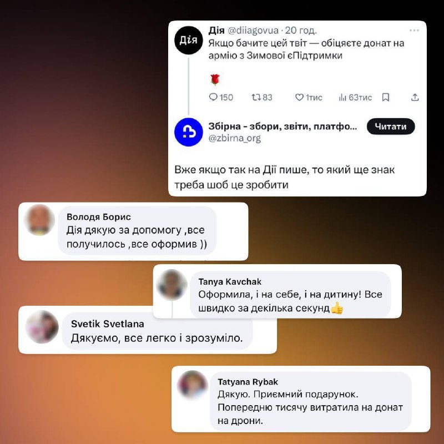This screenshot has height=444, width=444.
Task: Select Tanya Kavchak's blurred profile picture
Action: coord(172,285)
